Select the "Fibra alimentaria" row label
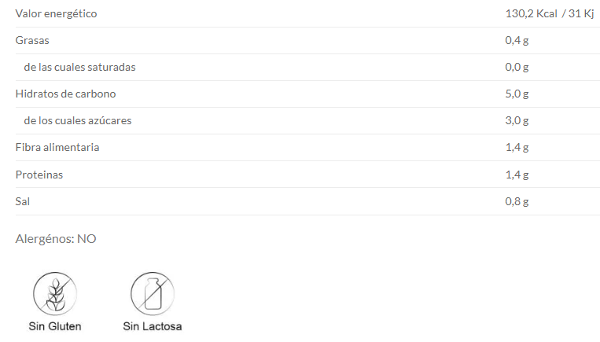The width and height of the screenshot is (600, 342). tap(57, 147)
